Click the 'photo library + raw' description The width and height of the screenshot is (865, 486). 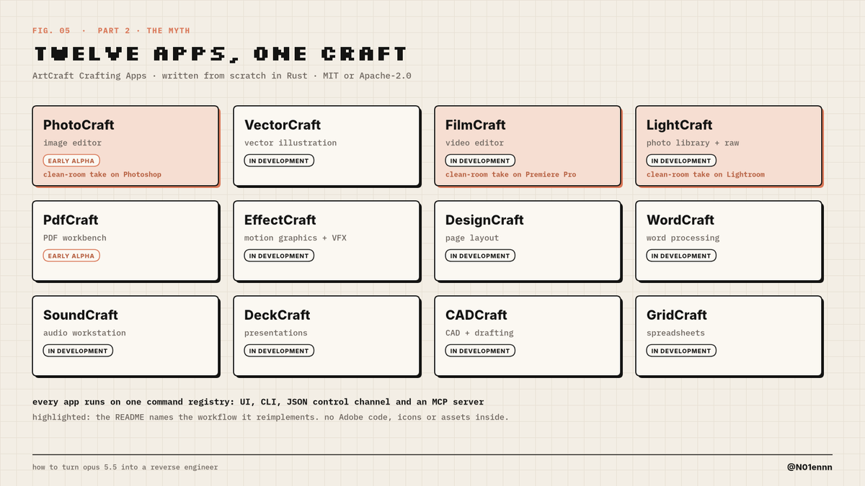tap(693, 143)
